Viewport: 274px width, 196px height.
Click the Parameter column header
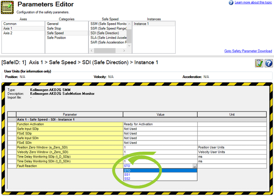pos(70,114)
